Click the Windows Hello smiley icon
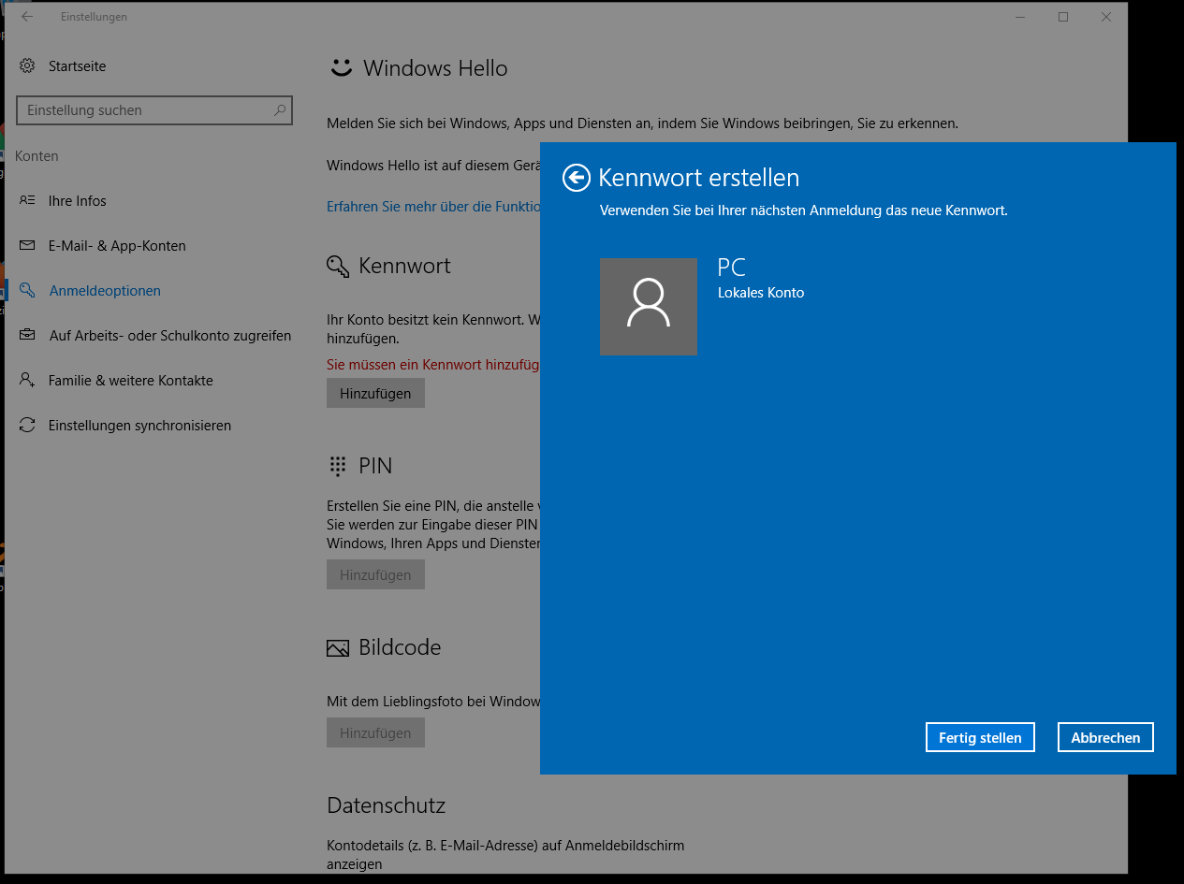The image size is (1184, 884). [x=341, y=67]
